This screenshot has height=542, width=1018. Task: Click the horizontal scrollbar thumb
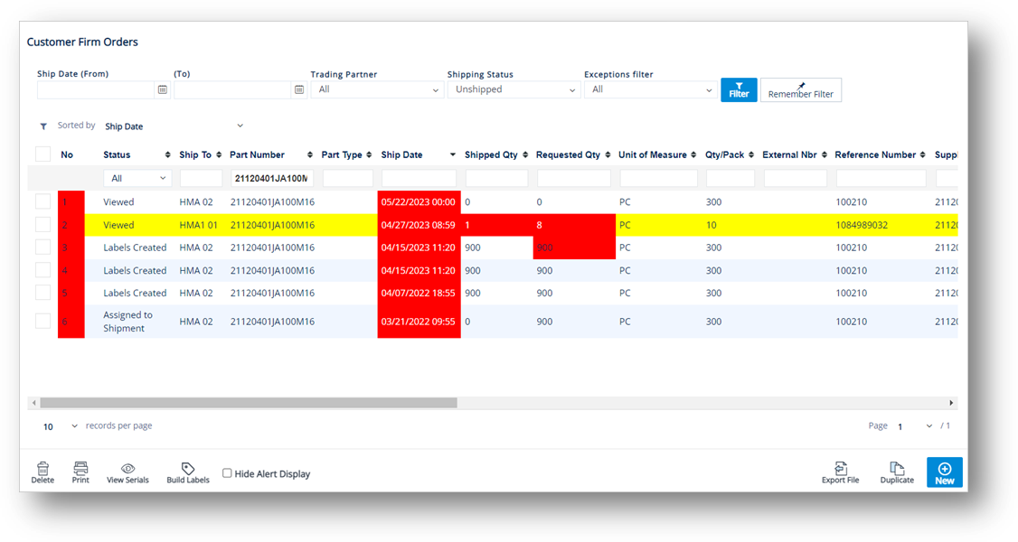point(249,403)
